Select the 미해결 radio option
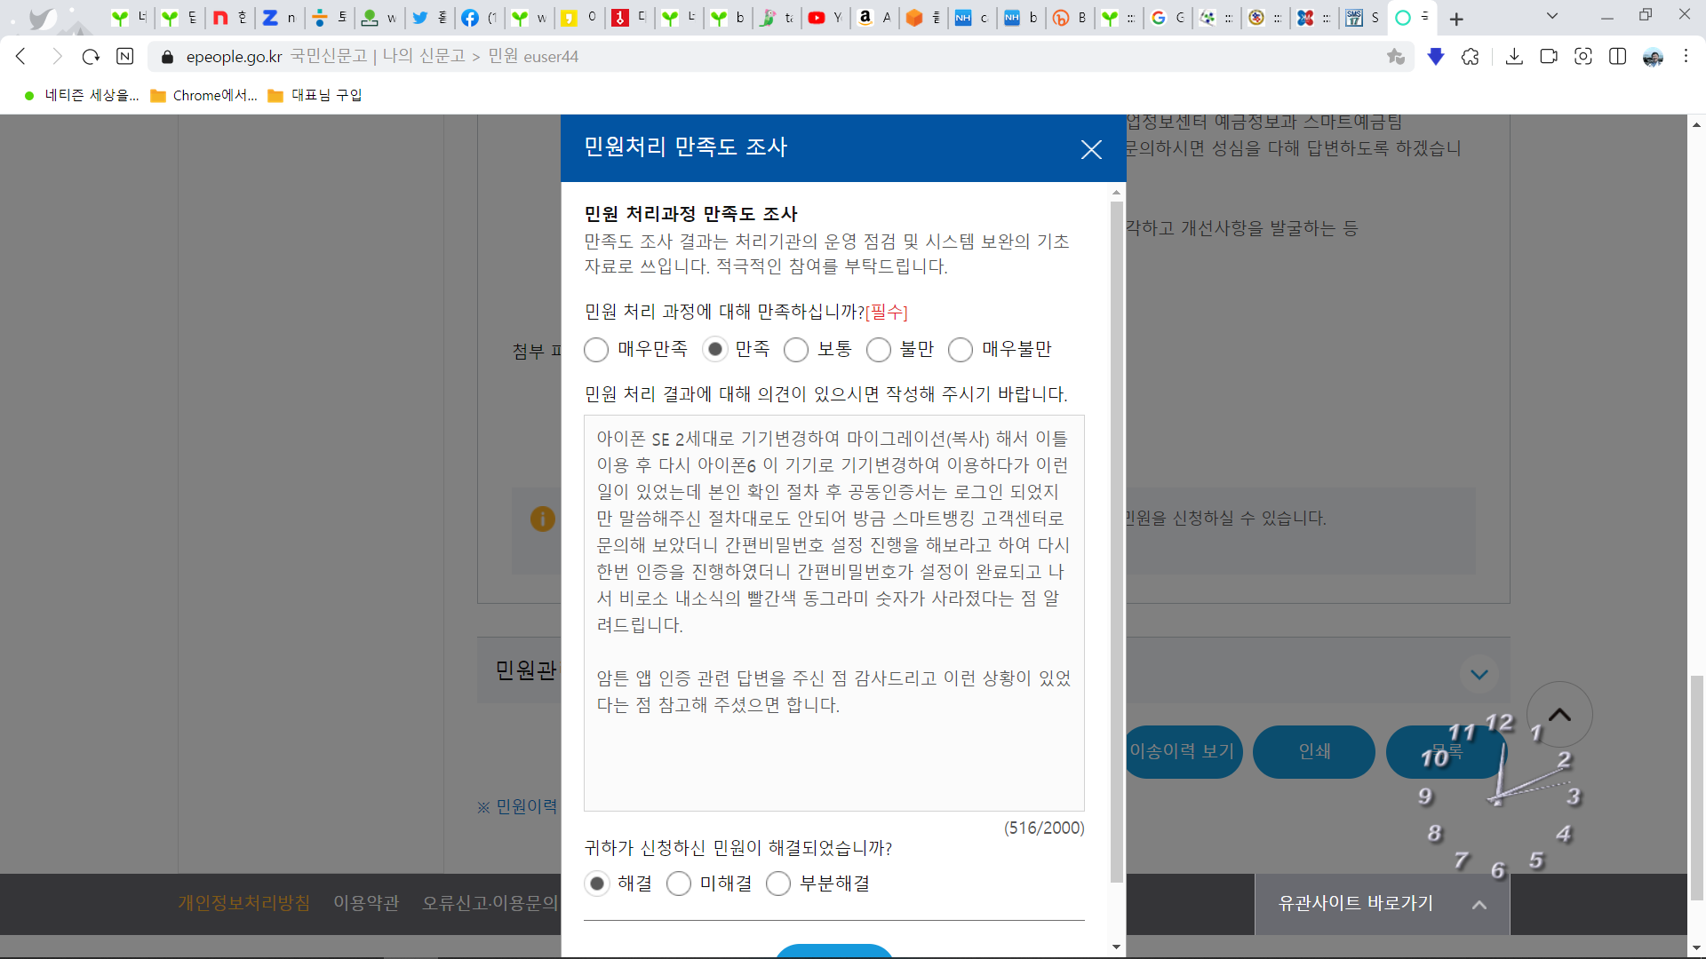 679,884
